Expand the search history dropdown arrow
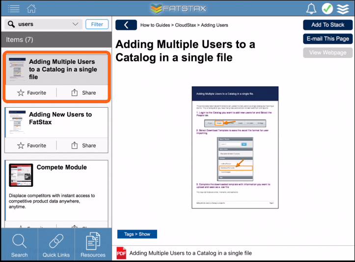Viewport: 355px width, 262px height. click(76, 24)
